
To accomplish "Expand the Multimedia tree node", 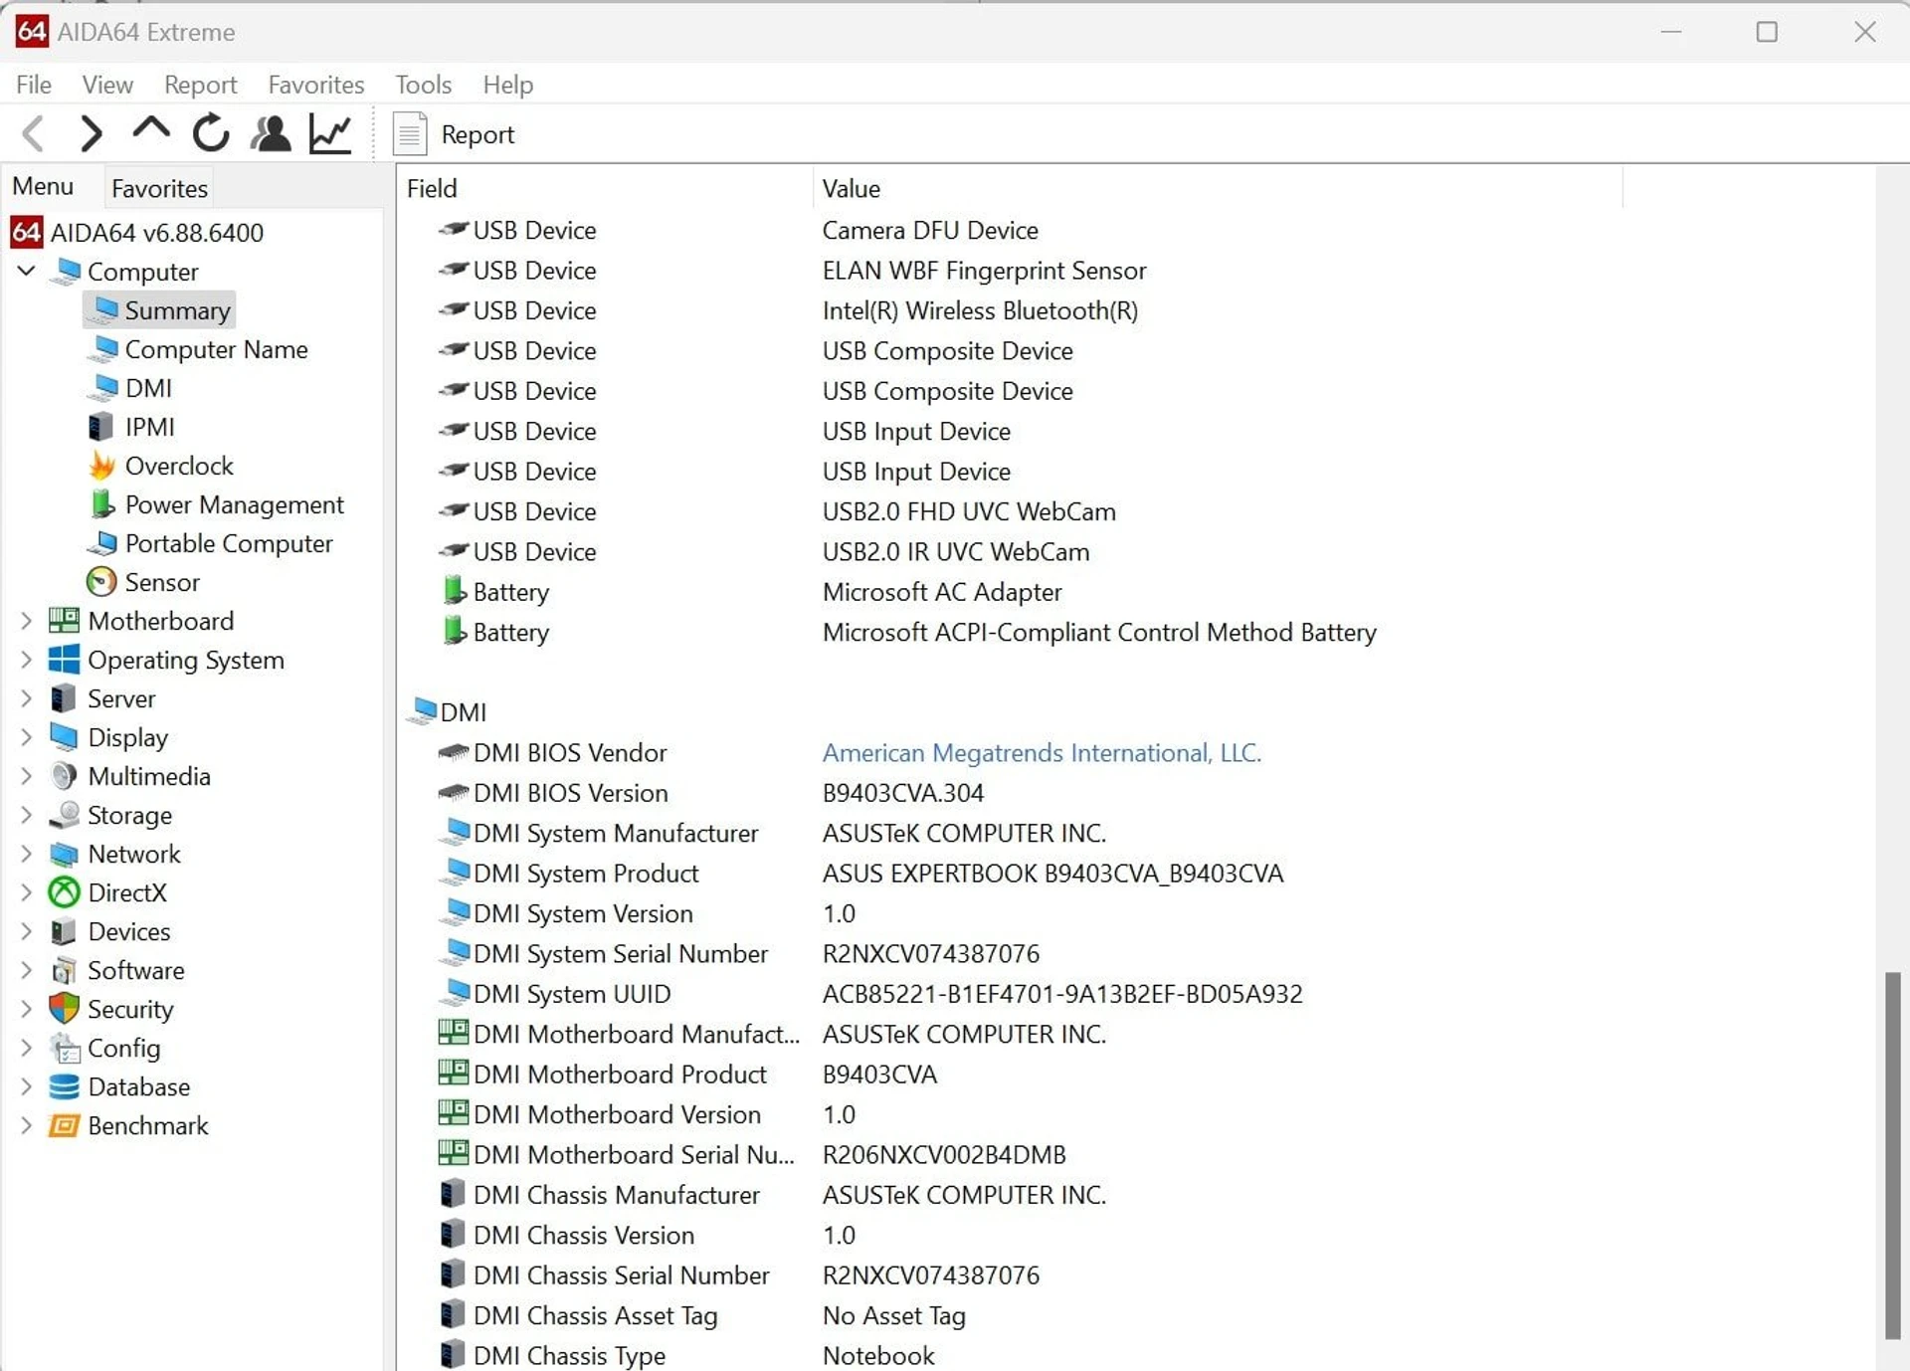I will click(x=26, y=776).
